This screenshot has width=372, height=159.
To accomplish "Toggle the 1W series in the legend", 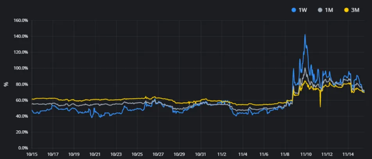I will 299,10.
